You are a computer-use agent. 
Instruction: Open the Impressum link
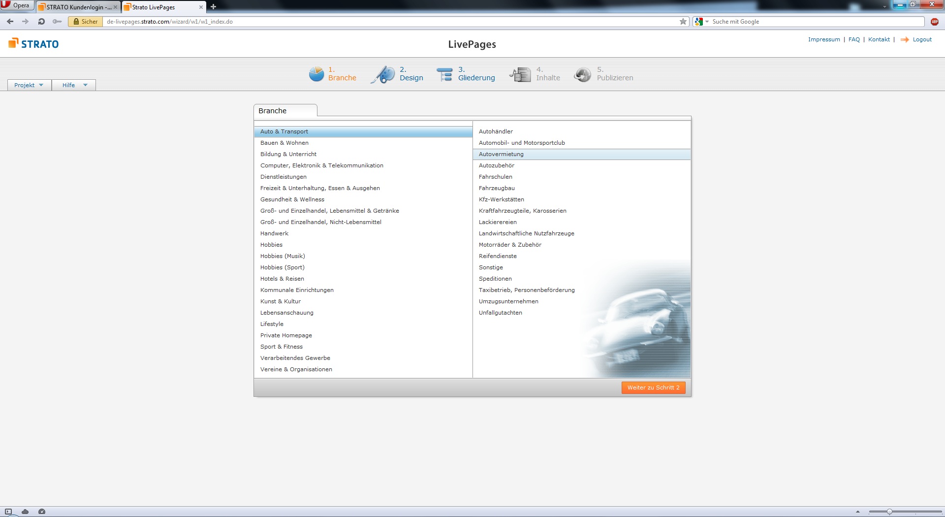[823, 39]
